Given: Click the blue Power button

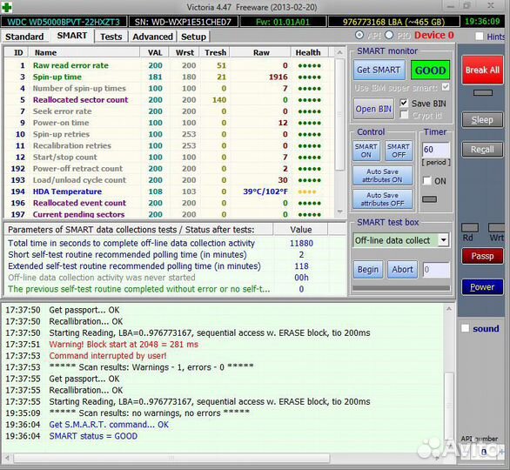Looking at the screenshot, I should [x=482, y=287].
